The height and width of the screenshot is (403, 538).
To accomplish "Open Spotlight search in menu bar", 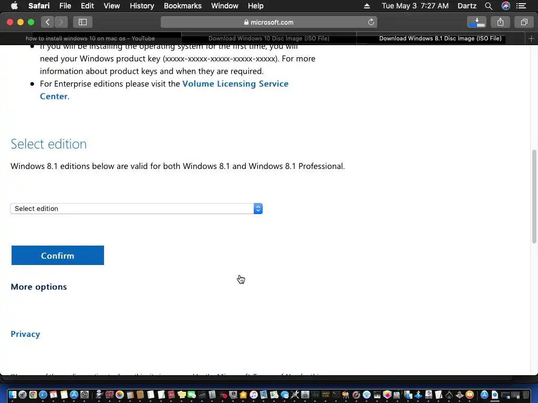I will click(x=489, y=6).
